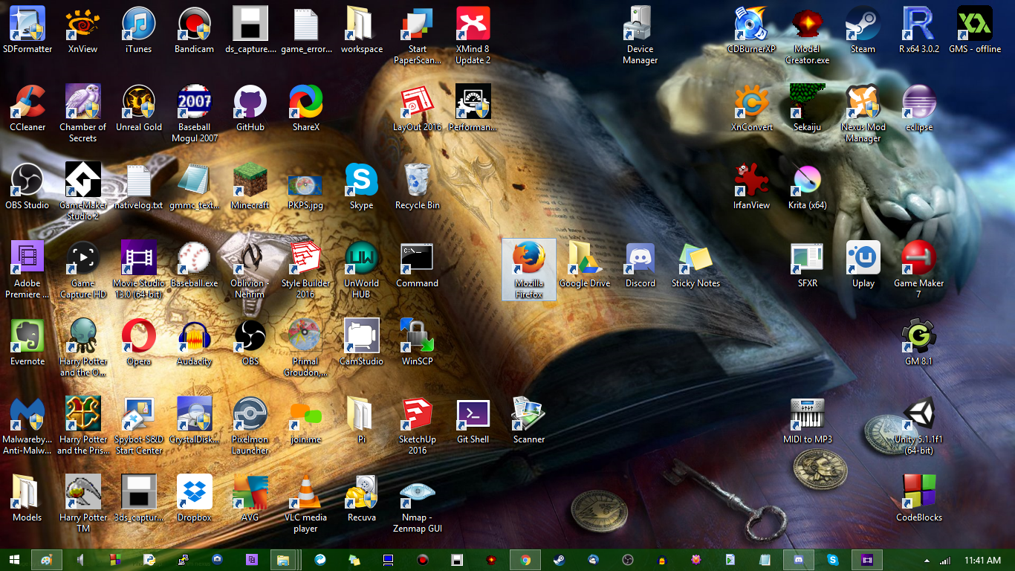The width and height of the screenshot is (1015, 571).
Task: Open the Recycle Bin
Action: point(418,181)
